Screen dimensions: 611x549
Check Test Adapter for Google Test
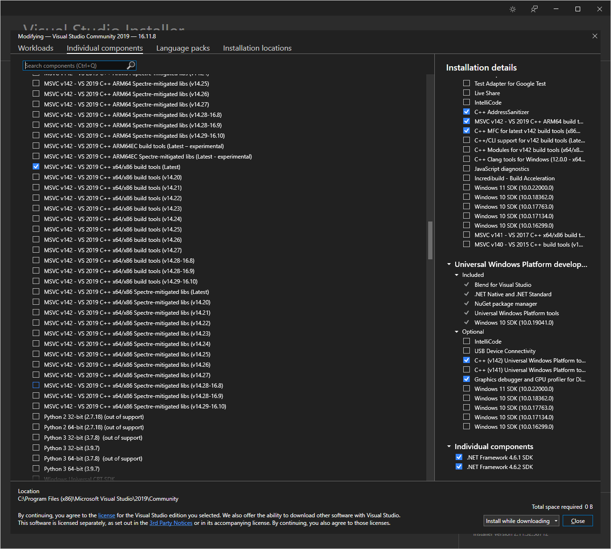(467, 83)
